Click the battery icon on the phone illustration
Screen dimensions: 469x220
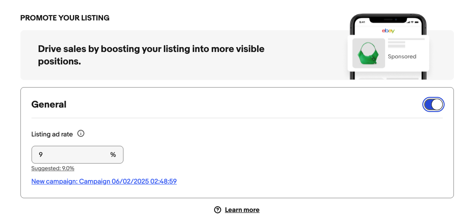pos(417,22)
